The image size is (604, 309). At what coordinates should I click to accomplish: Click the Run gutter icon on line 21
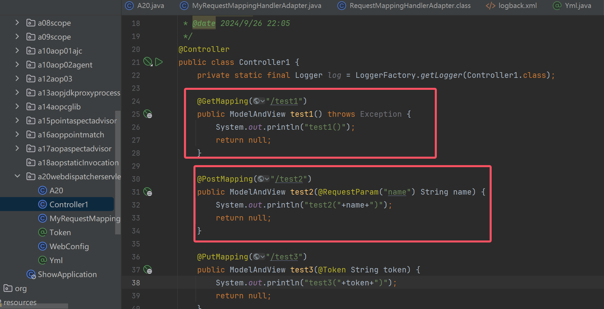point(159,62)
